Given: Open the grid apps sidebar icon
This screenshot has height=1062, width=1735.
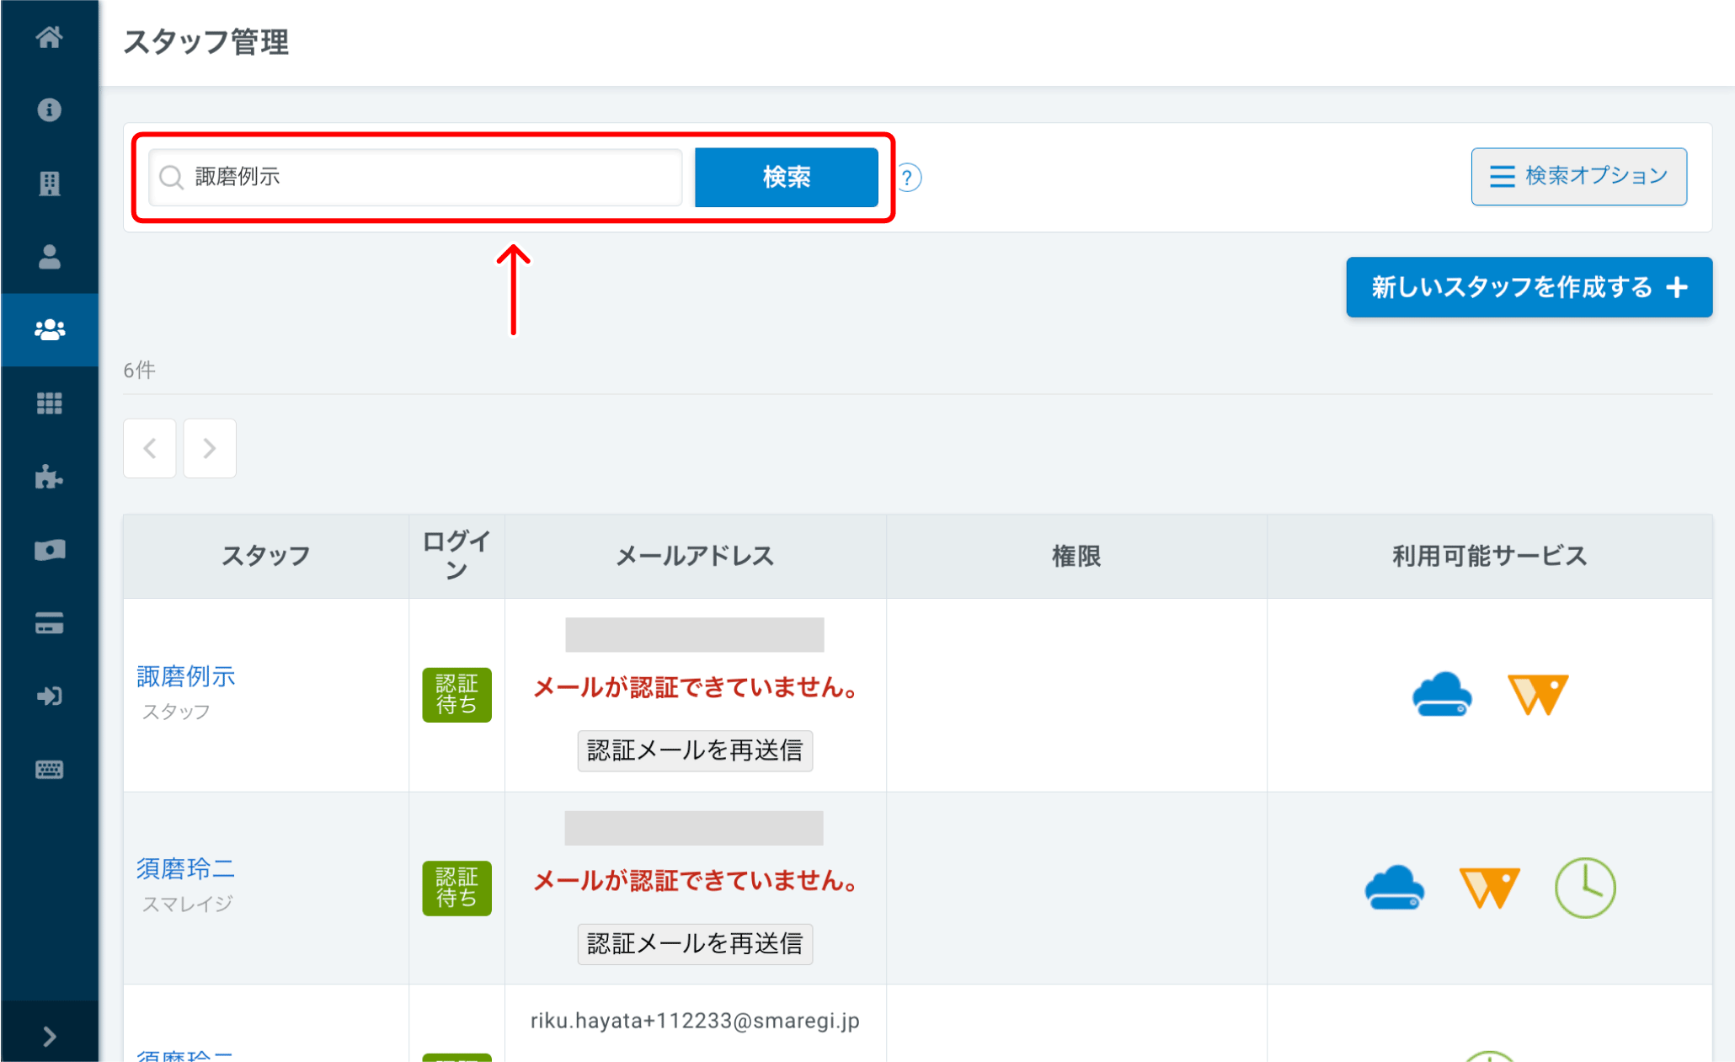Looking at the screenshot, I should (x=49, y=403).
